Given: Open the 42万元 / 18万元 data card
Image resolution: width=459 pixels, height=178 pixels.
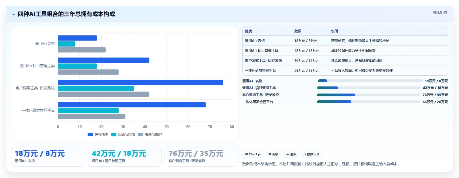Looking at the screenshot, I should (125, 156).
